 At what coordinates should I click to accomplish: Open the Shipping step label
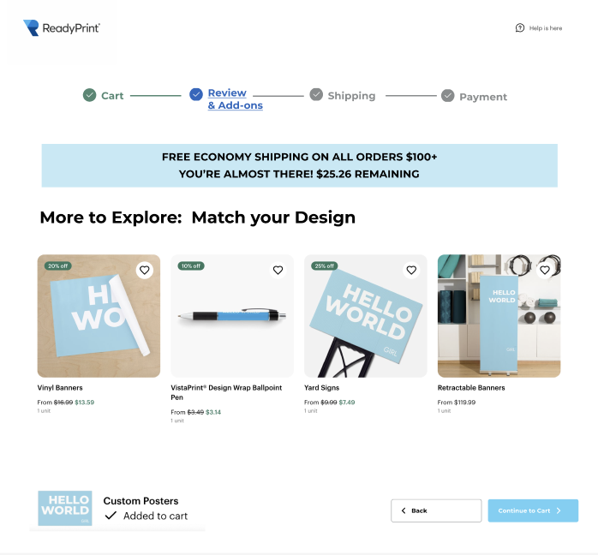pyautogui.click(x=351, y=96)
